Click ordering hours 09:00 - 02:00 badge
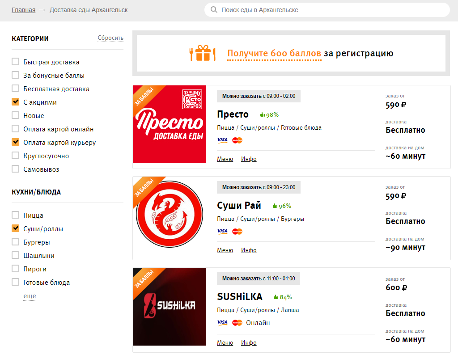Viewport: 458px width, 359px height. coord(259,96)
